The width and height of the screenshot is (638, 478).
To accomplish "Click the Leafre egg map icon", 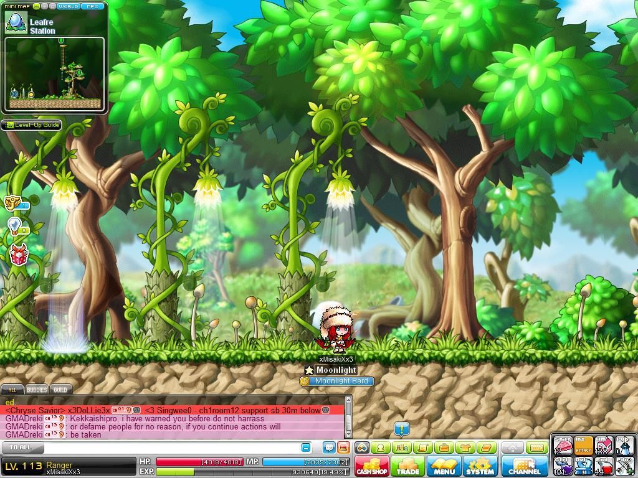I will pyautogui.click(x=16, y=23).
